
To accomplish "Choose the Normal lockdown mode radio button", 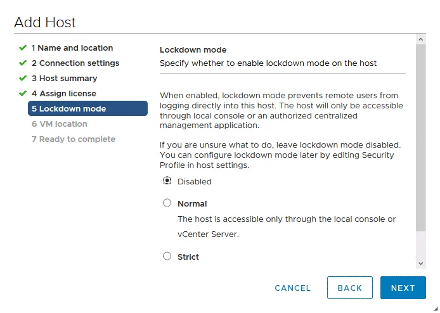I will [167, 203].
